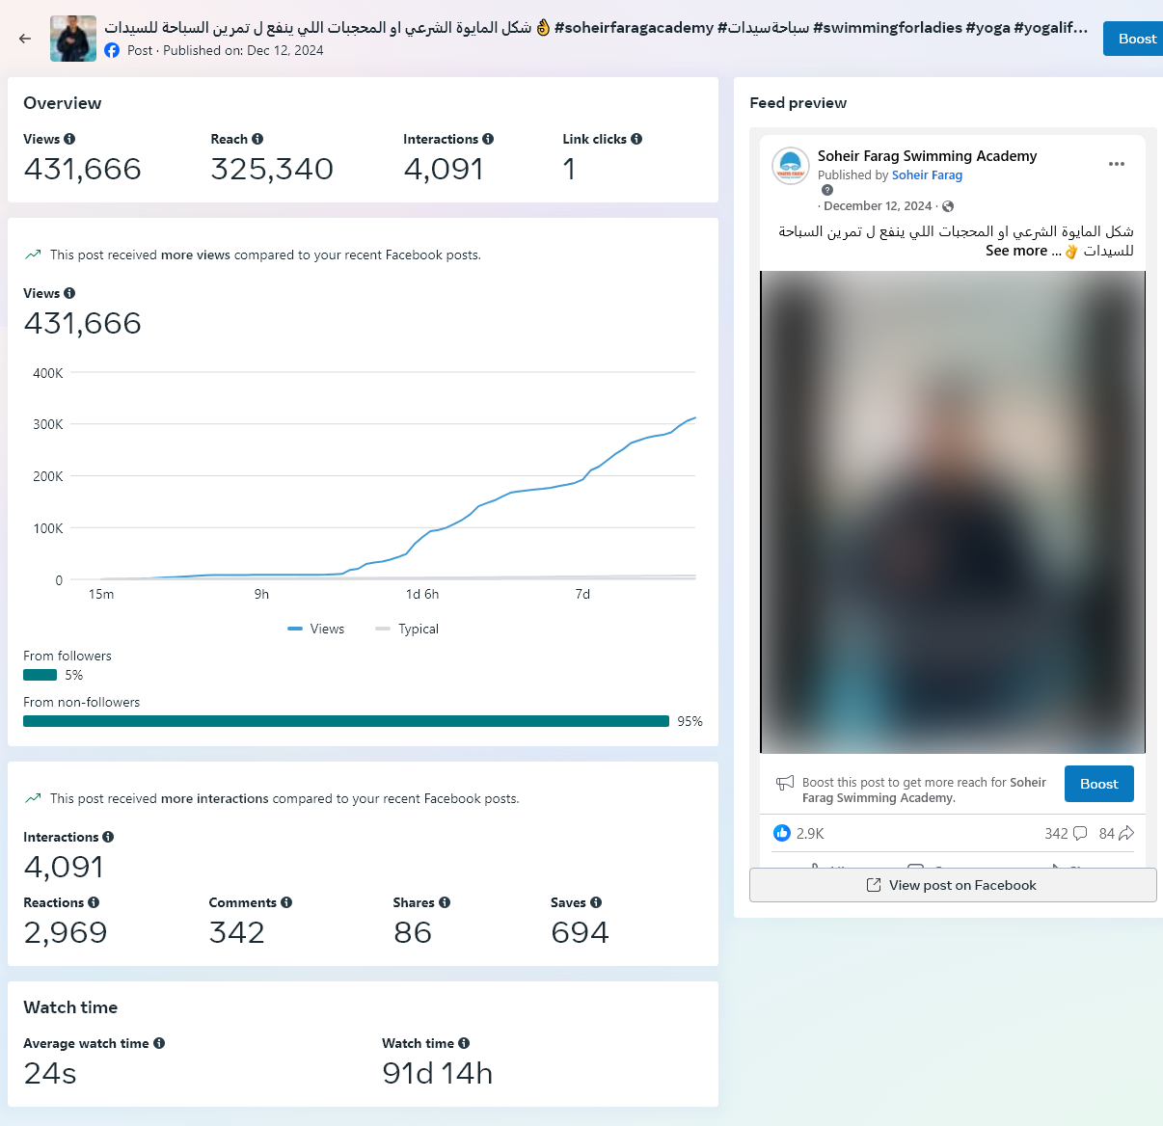This screenshot has height=1126, width=1163.
Task: Click the Boost button in top header
Action: point(1136,39)
